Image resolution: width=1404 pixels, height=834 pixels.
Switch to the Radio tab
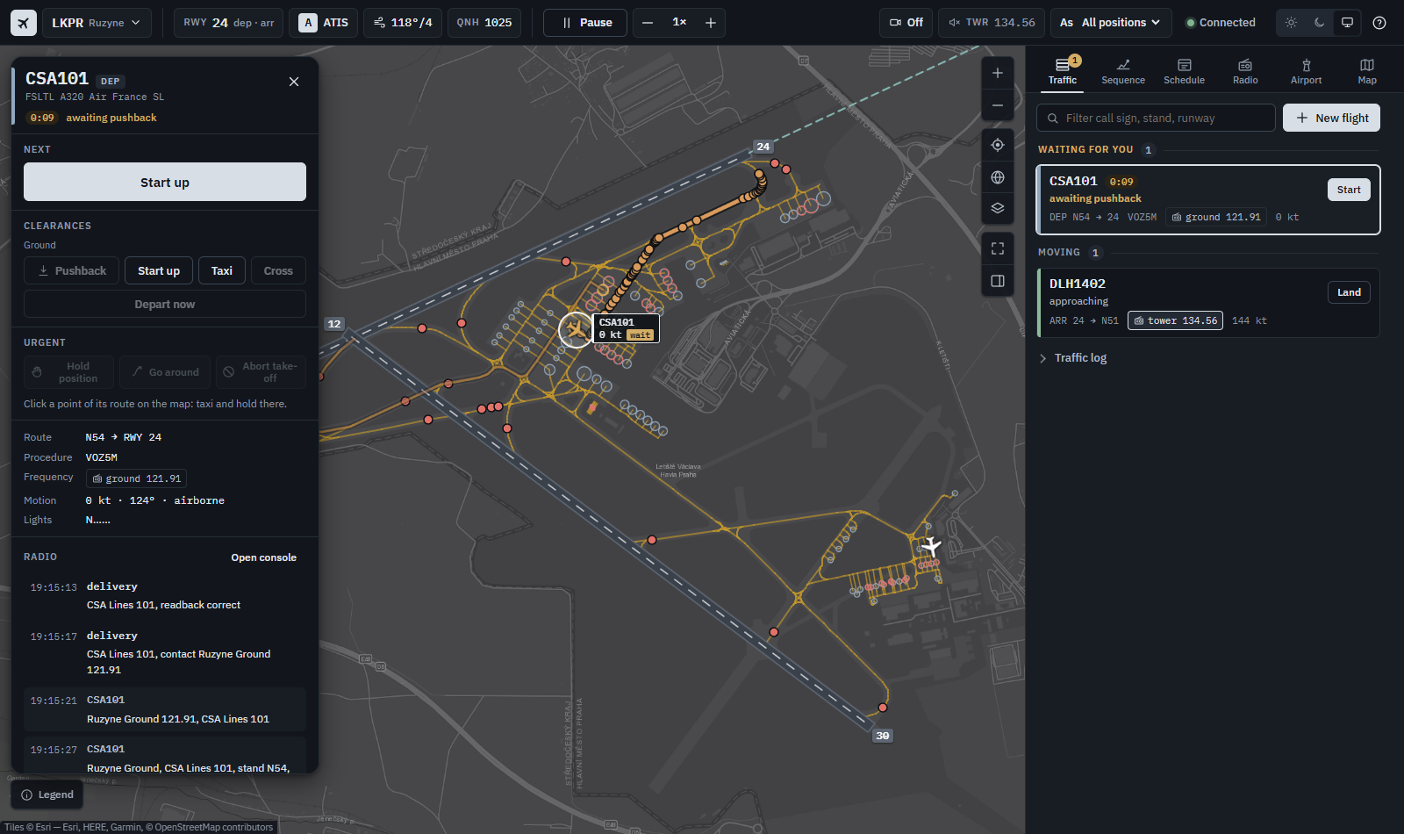pyautogui.click(x=1245, y=71)
